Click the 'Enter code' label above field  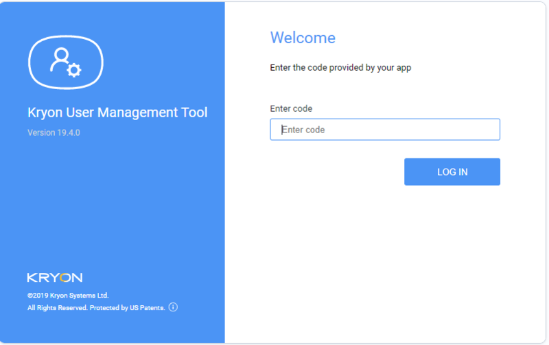(x=291, y=108)
